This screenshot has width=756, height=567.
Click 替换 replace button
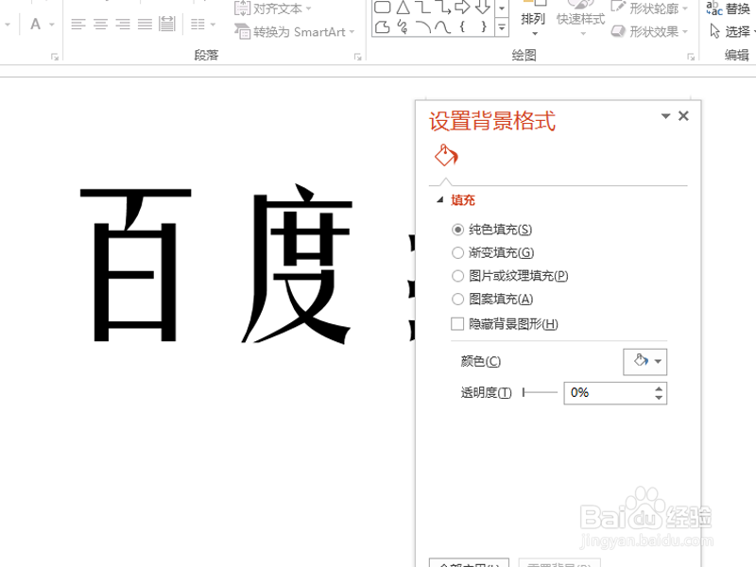(x=728, y=9)
